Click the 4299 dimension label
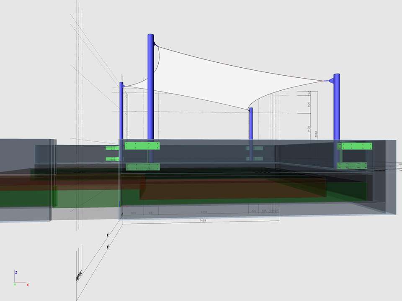This screenshot has width=402, height=301. (x=204, y=212)
